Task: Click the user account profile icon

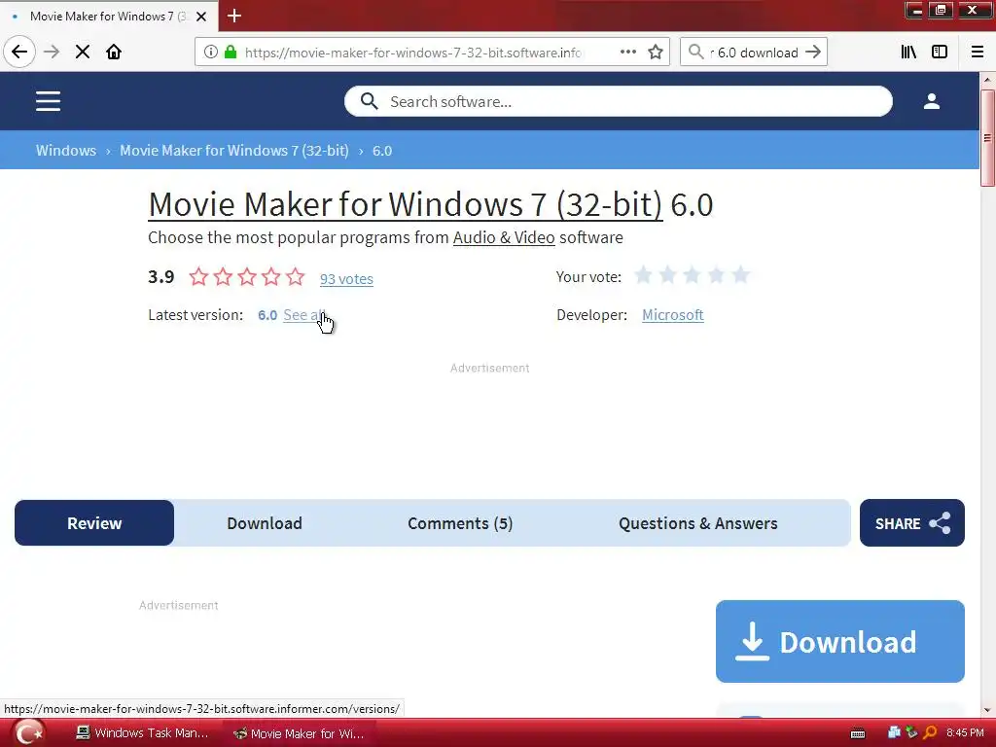Action: (931, 101)
